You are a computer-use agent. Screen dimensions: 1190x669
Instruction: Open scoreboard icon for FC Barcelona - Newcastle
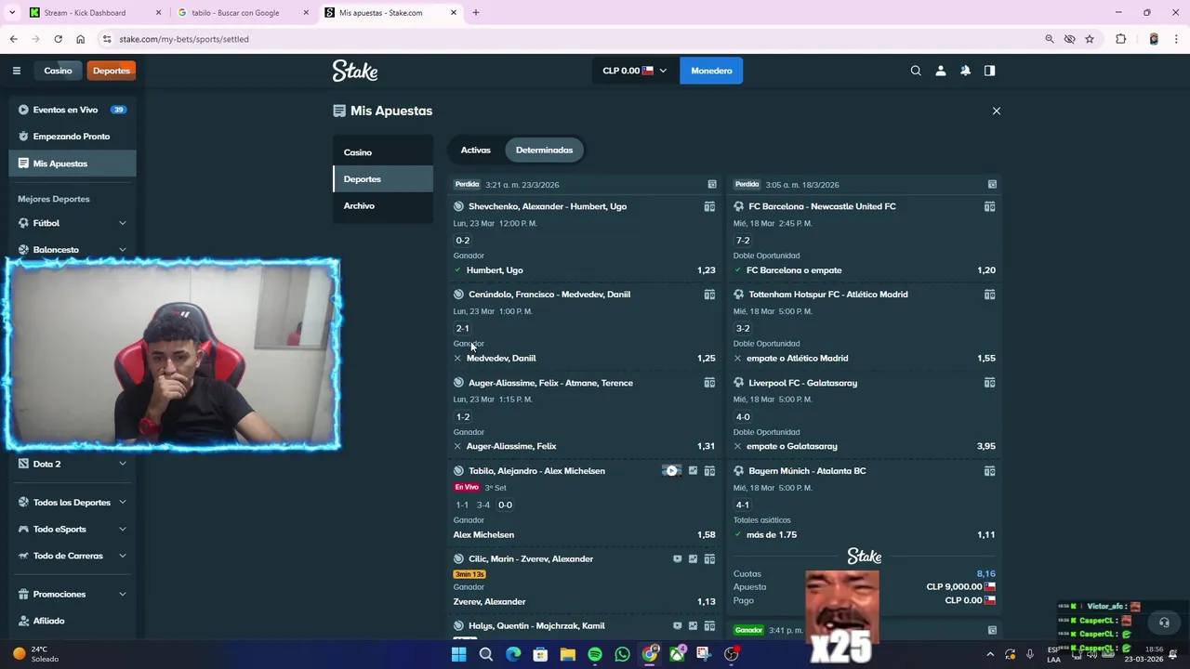(989, 206)
